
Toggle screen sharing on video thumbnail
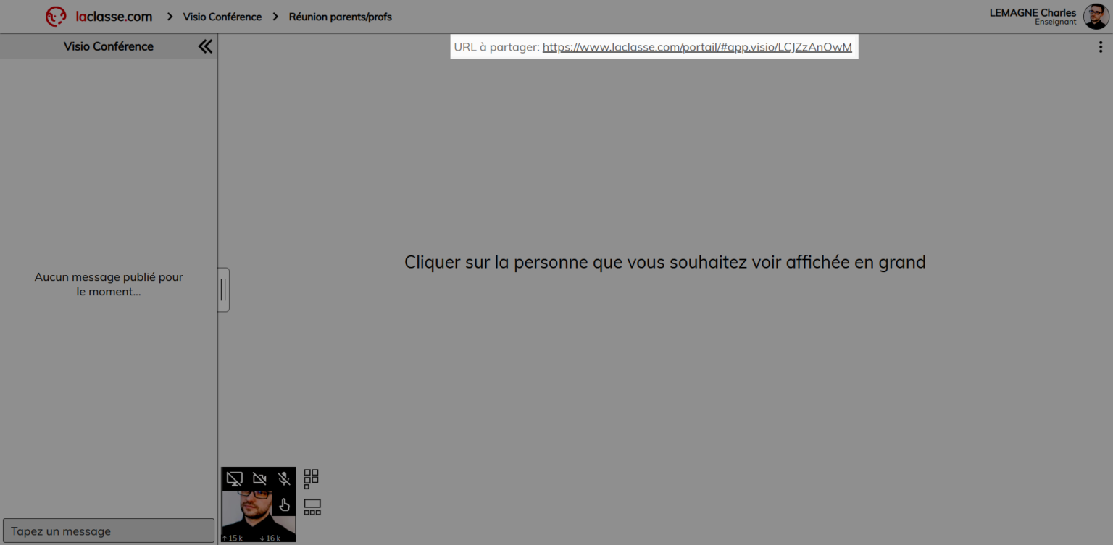click(234, 479)
